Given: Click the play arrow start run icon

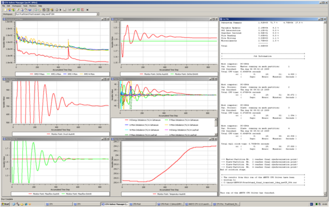Looking at the screenshot, I should [60, 10].
